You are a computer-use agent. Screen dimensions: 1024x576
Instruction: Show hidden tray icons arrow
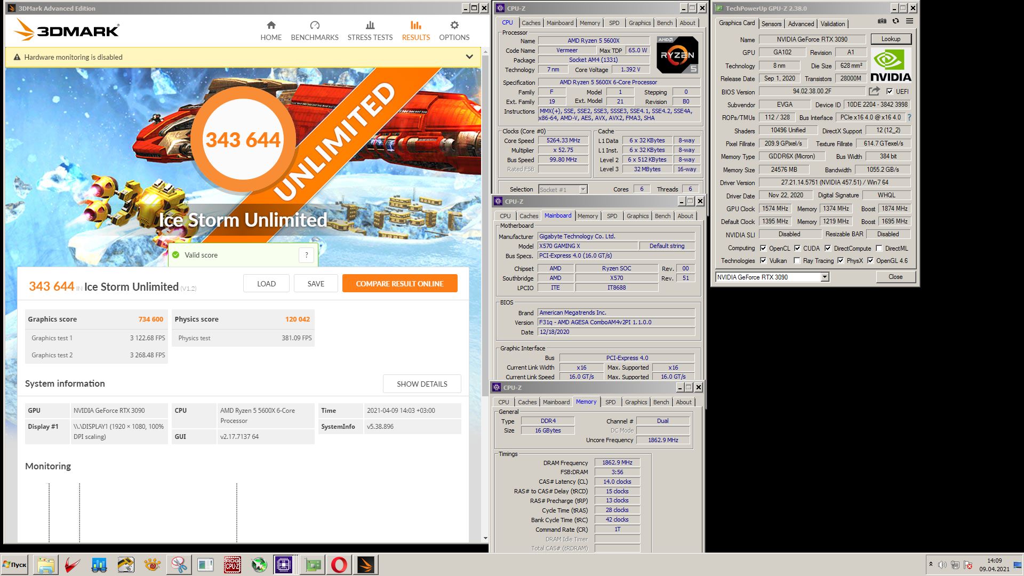coord(931,564)
